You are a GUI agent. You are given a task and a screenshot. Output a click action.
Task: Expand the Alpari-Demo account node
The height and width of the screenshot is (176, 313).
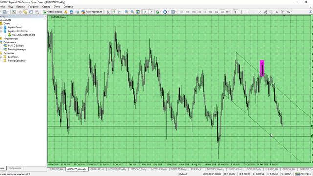pyautogui.click(x=1, y=27)
